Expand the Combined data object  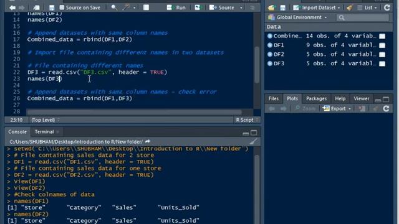click(270, 36)
